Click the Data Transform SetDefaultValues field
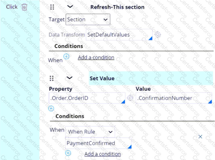The width and height of the screenshot is (215, 160). click(119, 35)
